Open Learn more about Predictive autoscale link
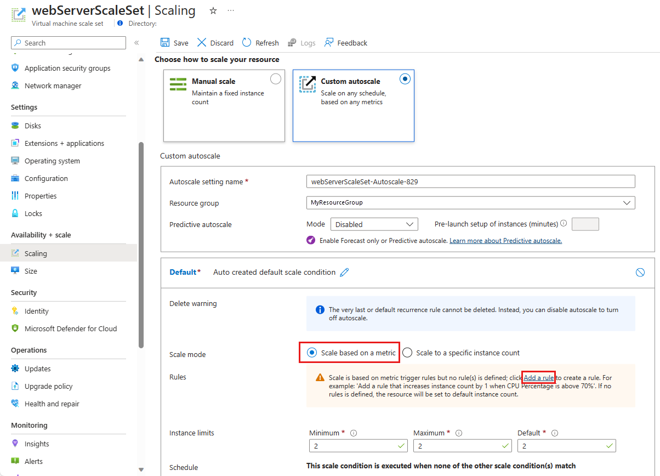Screen dimensions: 660x476 [x=505, y=241]
